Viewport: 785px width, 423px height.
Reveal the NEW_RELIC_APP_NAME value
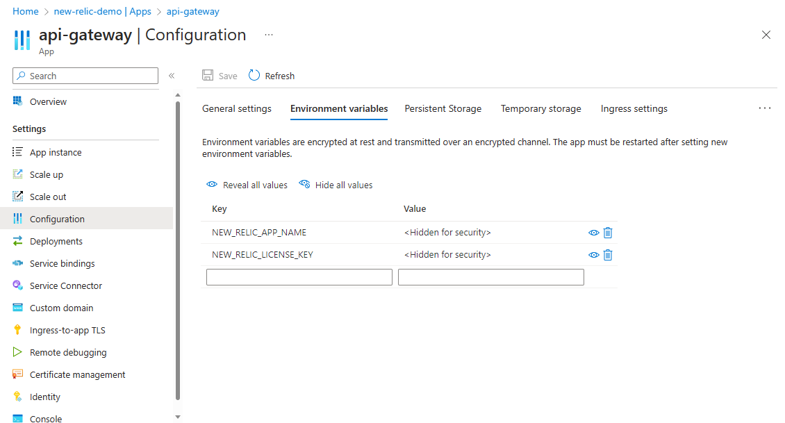point(594,233)
